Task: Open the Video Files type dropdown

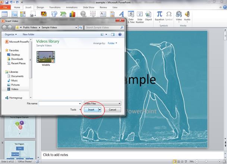Action: pyautogui.click(x=103, y=103)
